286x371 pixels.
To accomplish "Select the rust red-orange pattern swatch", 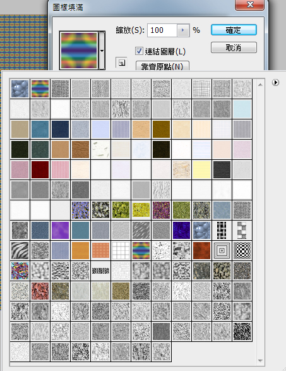I will [x=201, y=250].
